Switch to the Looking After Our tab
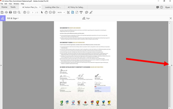The image size is (173, 109). pyautogui.click(x=53, y=7)
